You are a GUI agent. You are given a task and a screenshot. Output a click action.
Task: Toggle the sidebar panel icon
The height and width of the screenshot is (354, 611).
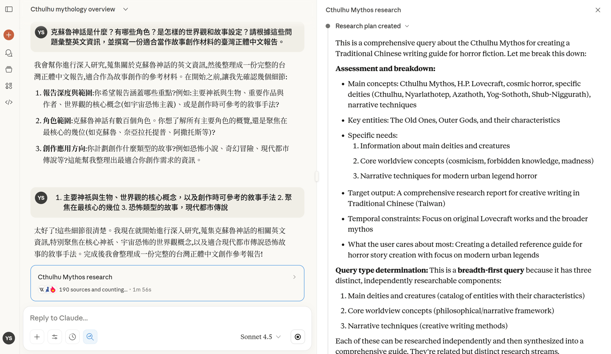9,9
